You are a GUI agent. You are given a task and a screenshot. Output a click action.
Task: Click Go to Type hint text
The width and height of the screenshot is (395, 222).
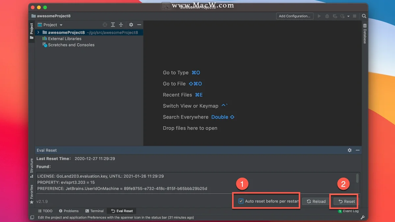(176, 73)
